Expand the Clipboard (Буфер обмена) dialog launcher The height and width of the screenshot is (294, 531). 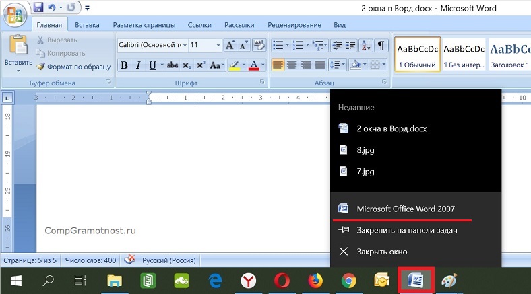coord(108,82)
